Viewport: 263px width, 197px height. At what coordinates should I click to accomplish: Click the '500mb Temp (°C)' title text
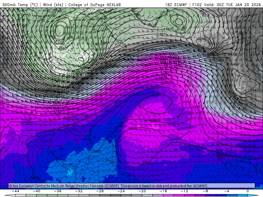20,5
